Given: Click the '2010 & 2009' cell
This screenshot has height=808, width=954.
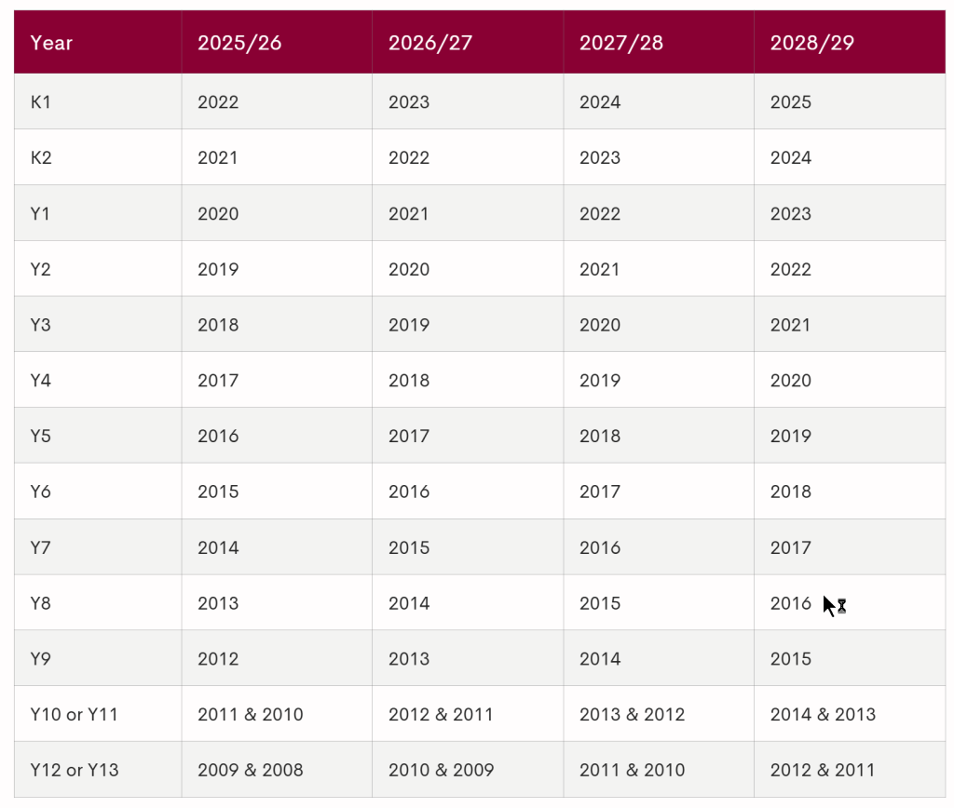Looking at the screenshot, I should coord(442,770).
